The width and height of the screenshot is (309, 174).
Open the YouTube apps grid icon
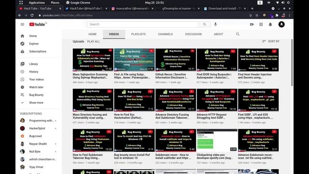[x=261, y=24]
